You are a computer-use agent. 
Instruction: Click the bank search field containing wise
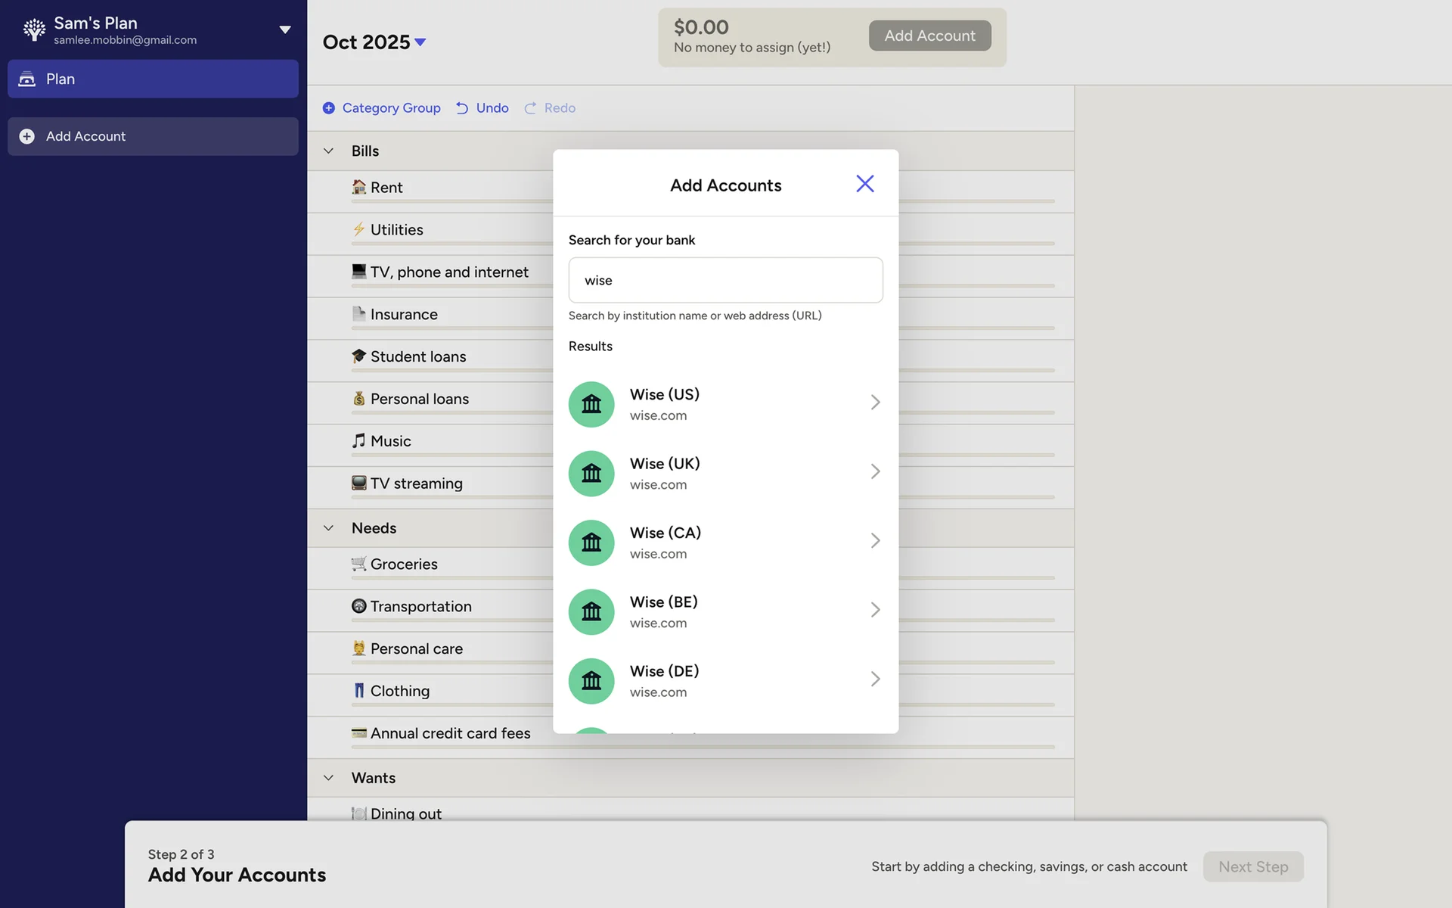coord(724,280)
